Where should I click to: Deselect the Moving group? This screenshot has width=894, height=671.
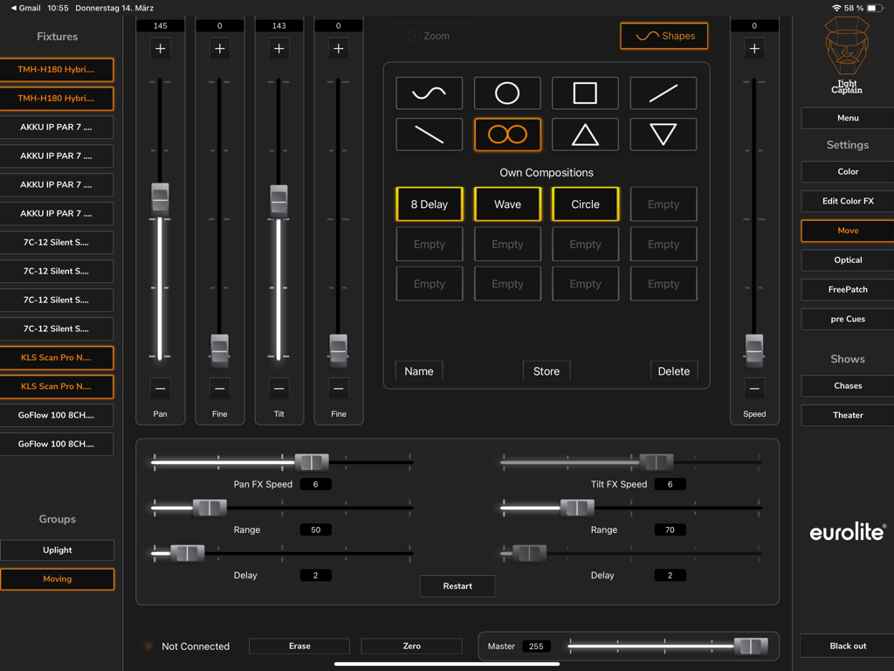tap(58, 578)
